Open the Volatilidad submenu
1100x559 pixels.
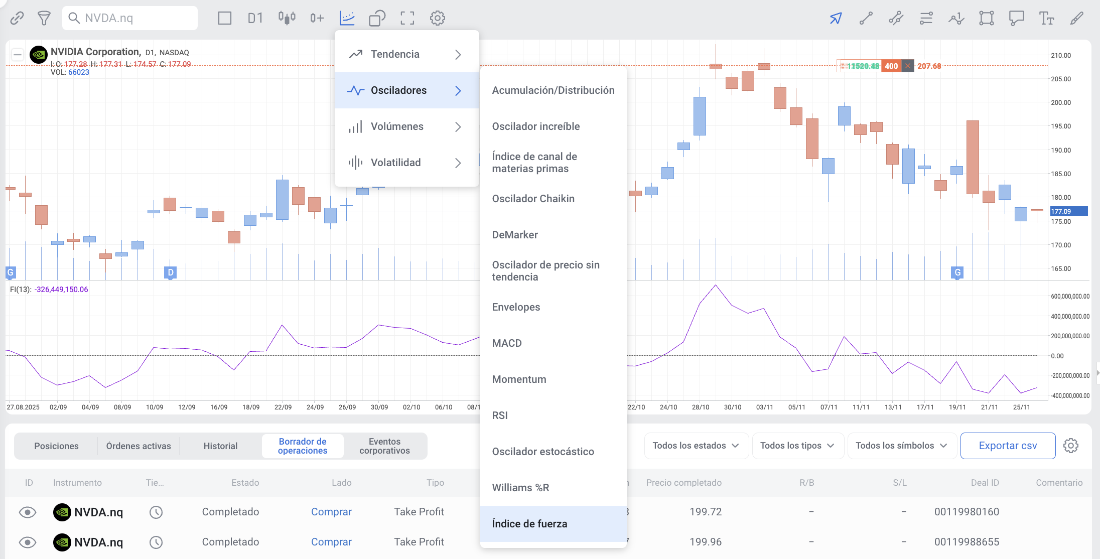tap(405, 163)
